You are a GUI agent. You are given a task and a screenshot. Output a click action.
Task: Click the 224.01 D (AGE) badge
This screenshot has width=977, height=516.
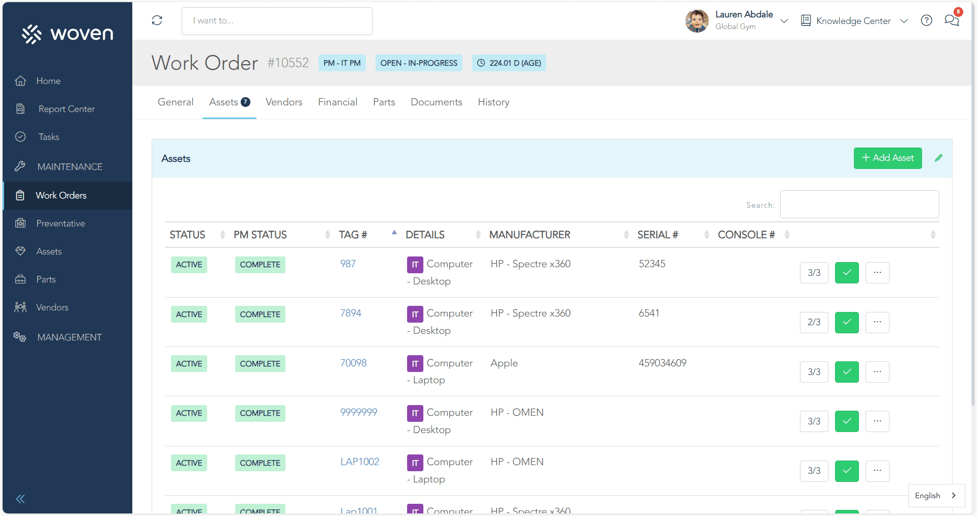click(509, 63)
